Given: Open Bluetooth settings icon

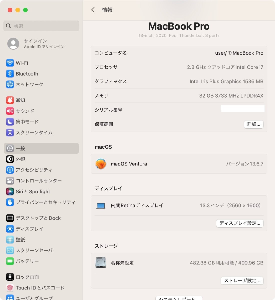Looking at the screenshot, I should click(10, 73).
